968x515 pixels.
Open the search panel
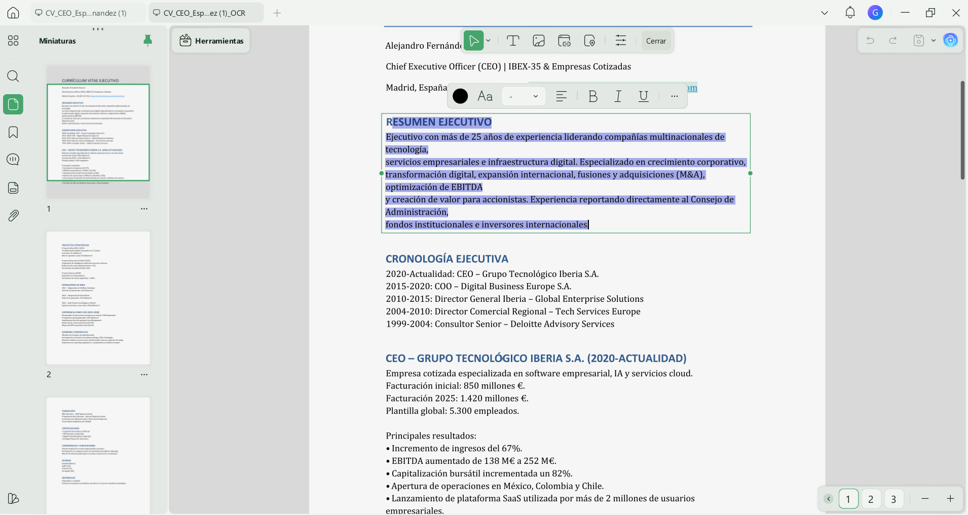tap(13, 76)
